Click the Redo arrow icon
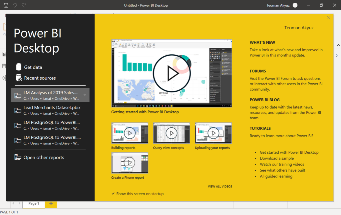Image resolution: width=341 pixels, height=215 pixels. click(24, 5)
